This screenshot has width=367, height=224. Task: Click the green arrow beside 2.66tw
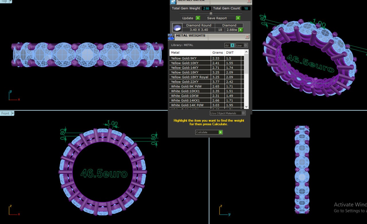click(241, 30)
